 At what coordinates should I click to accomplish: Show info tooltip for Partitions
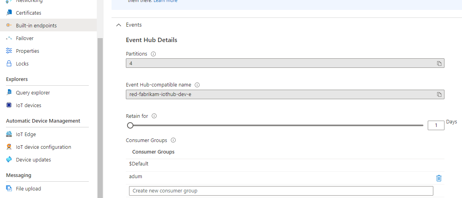click(153, 54)
